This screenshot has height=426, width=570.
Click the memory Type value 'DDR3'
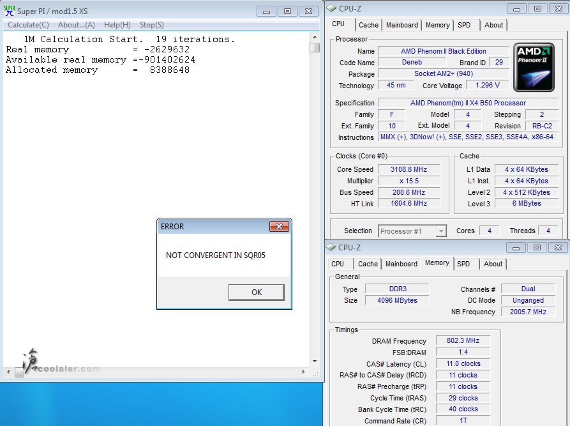click(397, 289)
